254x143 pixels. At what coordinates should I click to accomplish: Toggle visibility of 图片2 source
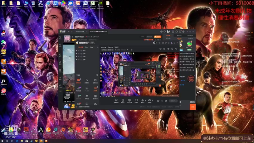[77, 51]
